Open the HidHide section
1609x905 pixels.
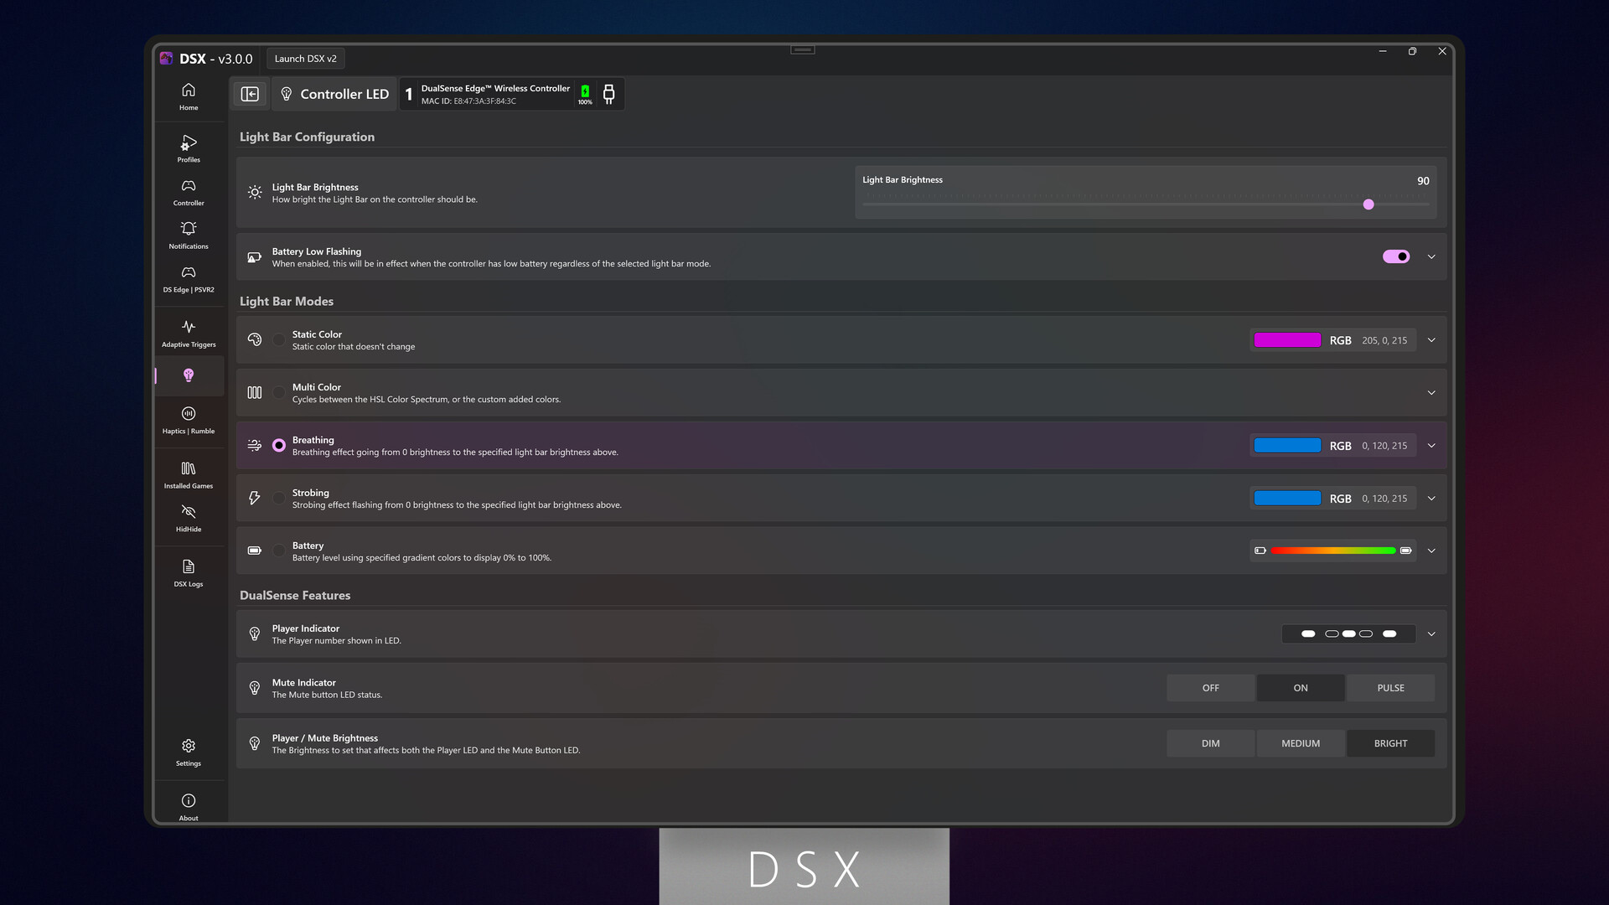(188, 518)
